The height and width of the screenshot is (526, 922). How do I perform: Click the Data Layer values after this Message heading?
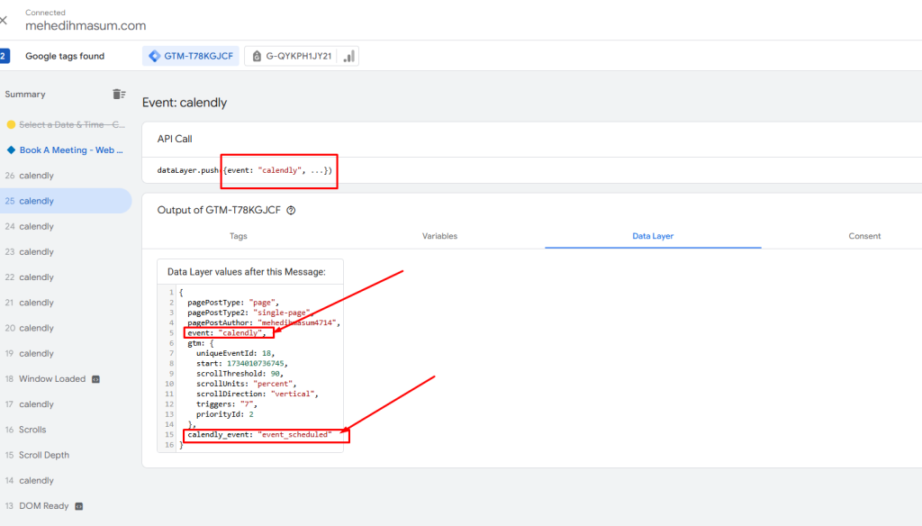247,272
